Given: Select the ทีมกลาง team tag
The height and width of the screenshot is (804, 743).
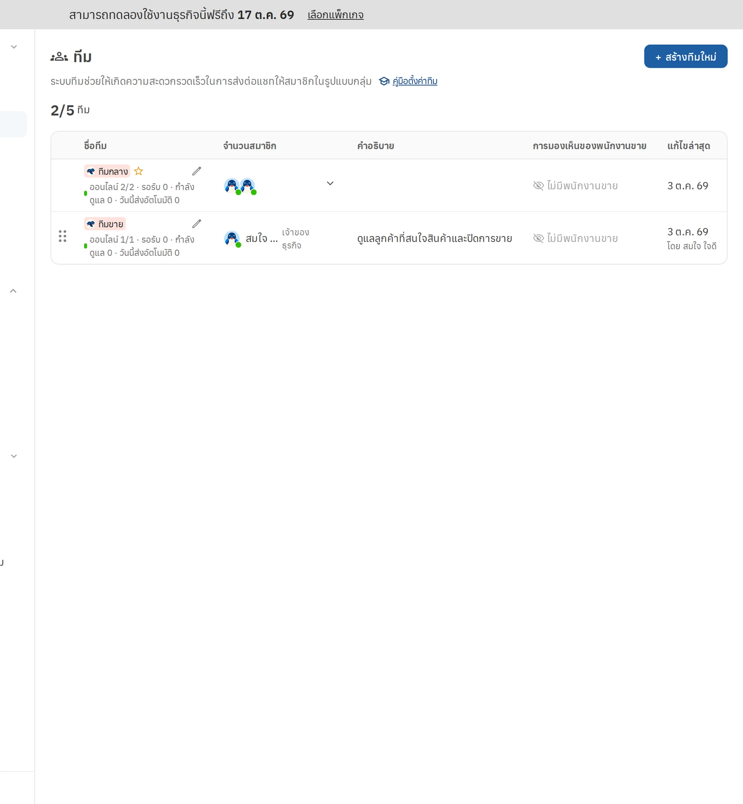Looking at the screenshot, I should (107, 171).
